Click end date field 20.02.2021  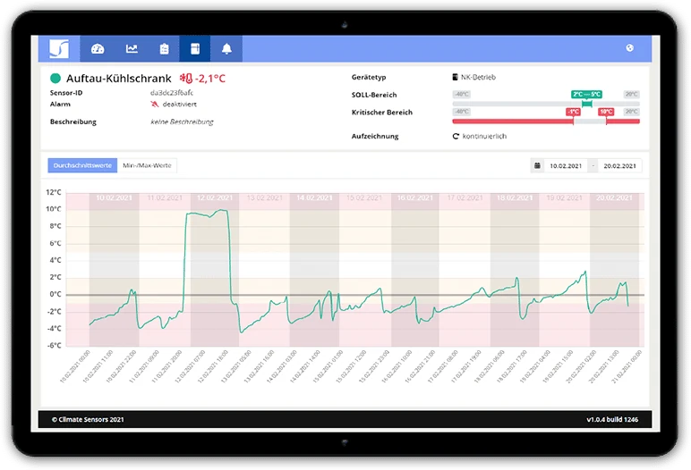pos(619,166)
